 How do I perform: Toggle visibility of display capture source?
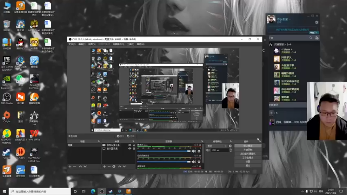[130, 149]
